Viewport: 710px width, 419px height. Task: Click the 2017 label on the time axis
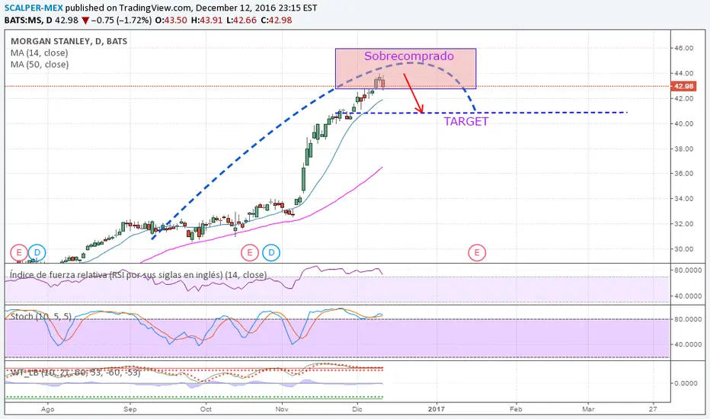coord(437,409)
